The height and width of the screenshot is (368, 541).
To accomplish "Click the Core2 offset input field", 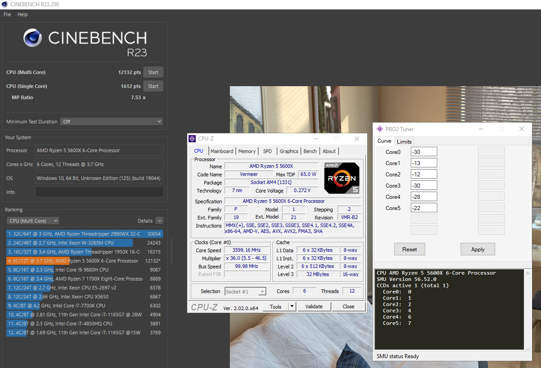I will click(x=423, y=174).
